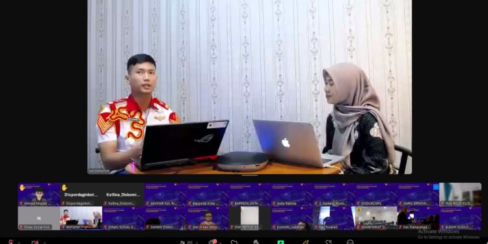Image resolution: width=488 pixels, height=244 pixels.
Task: Click the large Disperdaginkot name in tile center
Action: click(81, 195)
